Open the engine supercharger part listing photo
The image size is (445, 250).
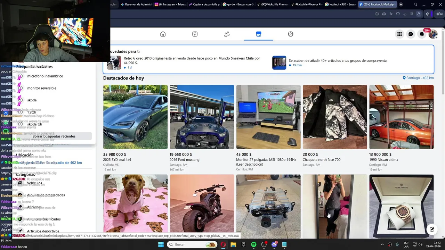pos(268,206)
